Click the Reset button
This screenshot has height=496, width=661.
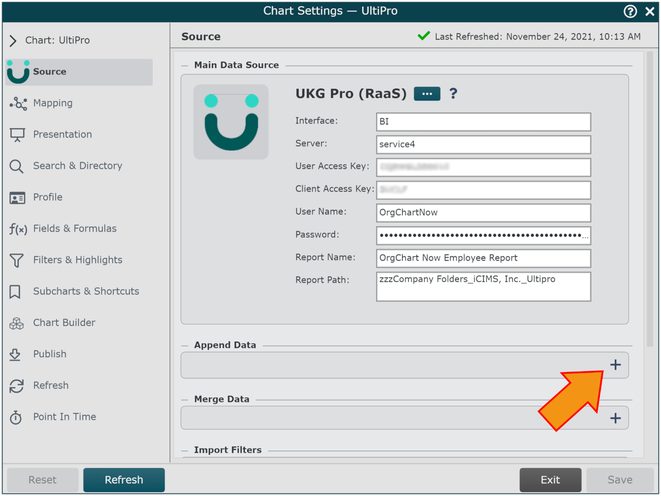point(42,480)
